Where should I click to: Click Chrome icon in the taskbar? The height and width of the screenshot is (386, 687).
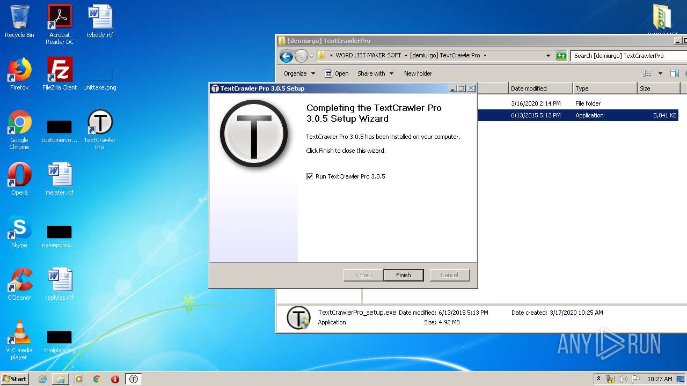[97, 379]
